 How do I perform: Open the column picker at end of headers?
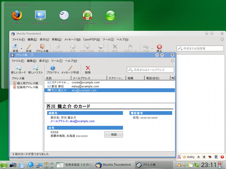[173, 78]
